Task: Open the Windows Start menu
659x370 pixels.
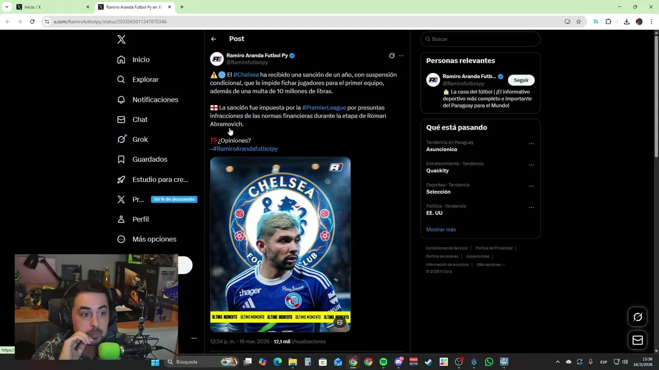Action: (155, 362)
